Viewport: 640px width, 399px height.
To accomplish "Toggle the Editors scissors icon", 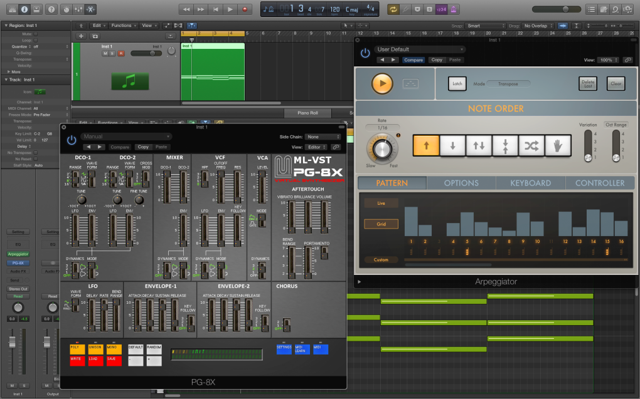I will 90,9.
